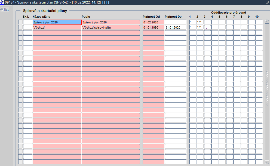This screenshot has width=270, height=166.
Task: Click scrollbar down arrow
Action: coord(267,162)
